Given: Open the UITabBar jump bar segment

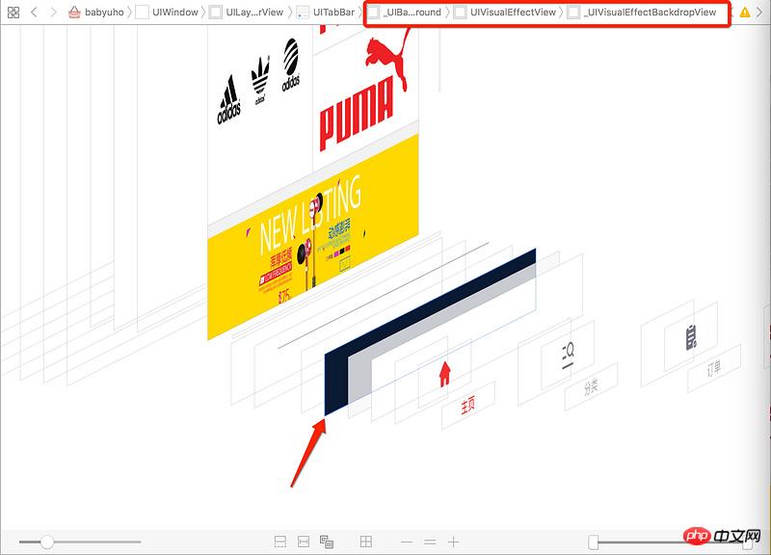Looking at the screenshot, I should [326, 13].
